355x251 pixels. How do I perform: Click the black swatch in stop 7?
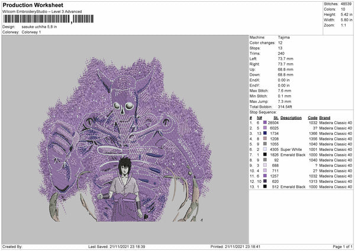[x=265, y=155]
